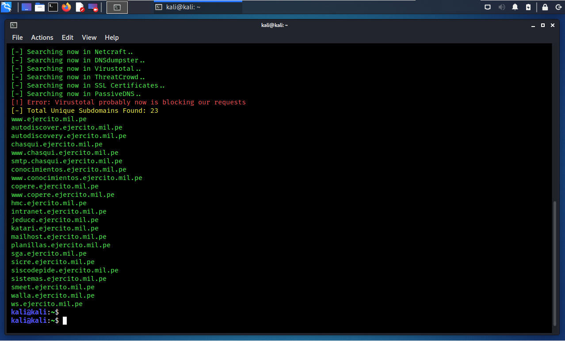Open the Kali applications menu
The height and width of the screenshot is (341, 565).
click(6, 7)
